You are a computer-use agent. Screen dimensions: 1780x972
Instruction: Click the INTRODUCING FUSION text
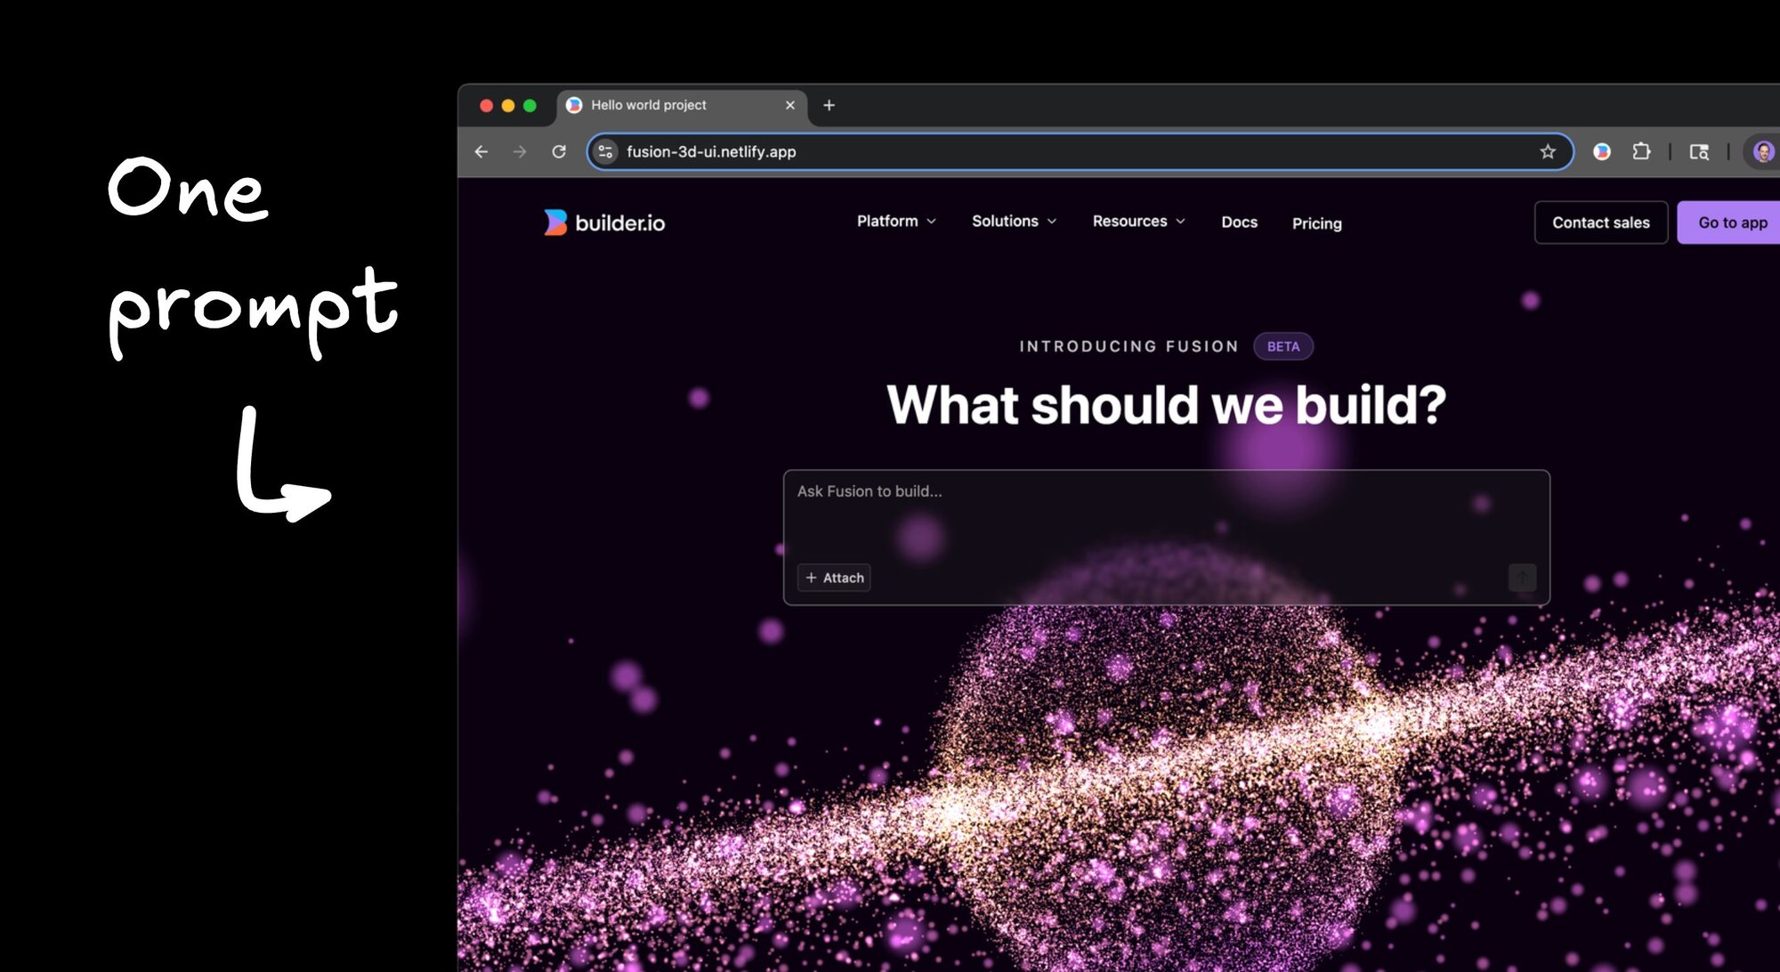point(1129,346)
